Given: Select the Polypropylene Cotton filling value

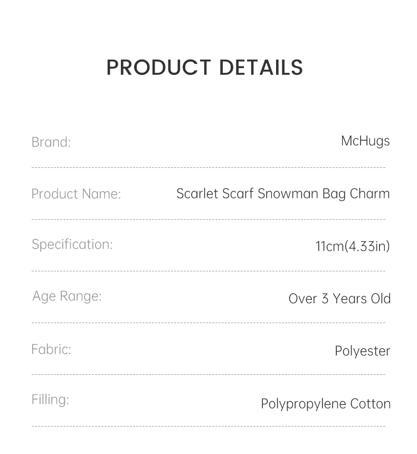Looking at the screenshot, I should (x=326, y=404).
